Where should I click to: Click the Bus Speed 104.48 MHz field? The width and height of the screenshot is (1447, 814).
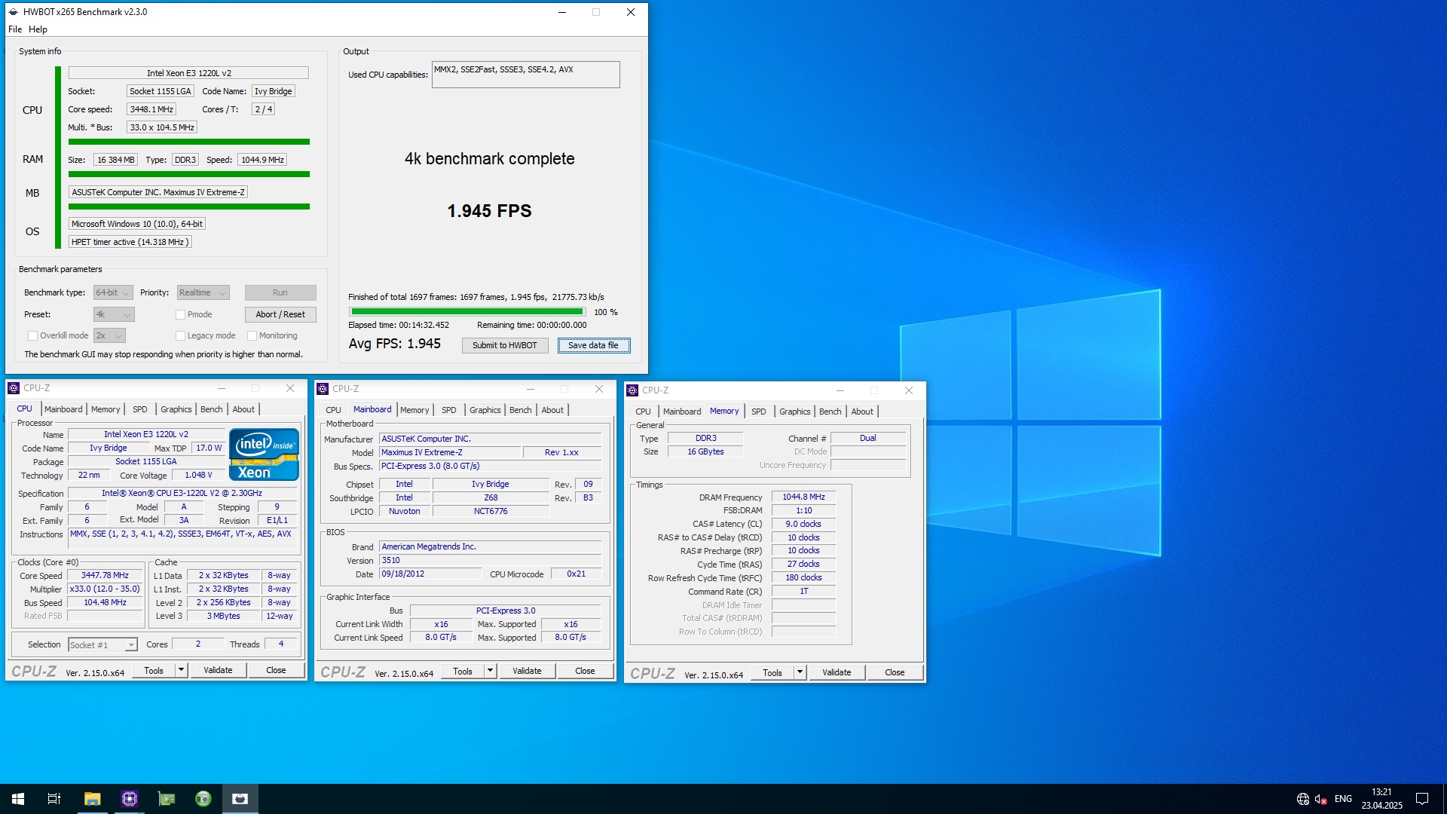(106, 602)
